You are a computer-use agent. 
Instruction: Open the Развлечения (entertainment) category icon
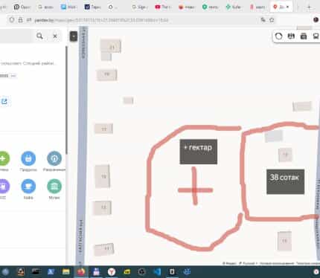[x=54, y=158]
